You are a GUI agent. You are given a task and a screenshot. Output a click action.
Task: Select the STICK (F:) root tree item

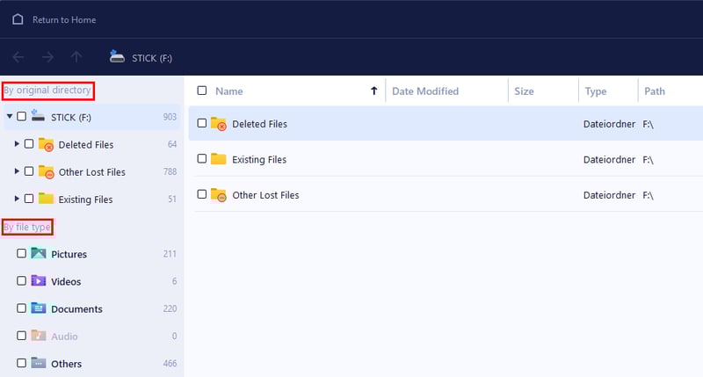coord(71,118)
